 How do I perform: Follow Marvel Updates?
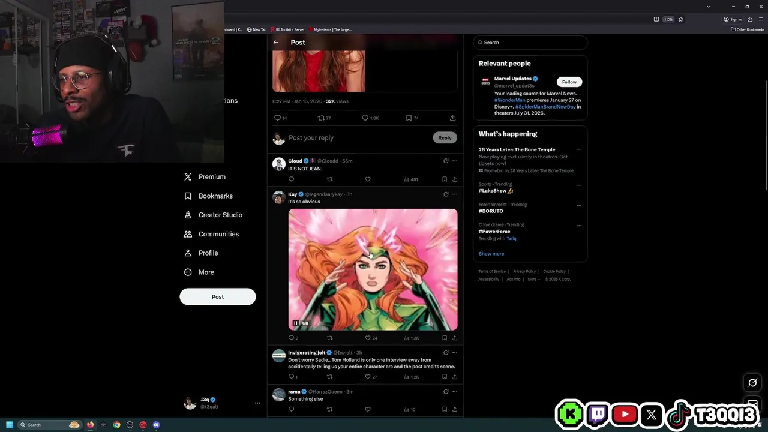coord(569,82)
